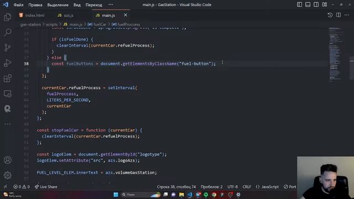Start Live Share session

[46, 187]
